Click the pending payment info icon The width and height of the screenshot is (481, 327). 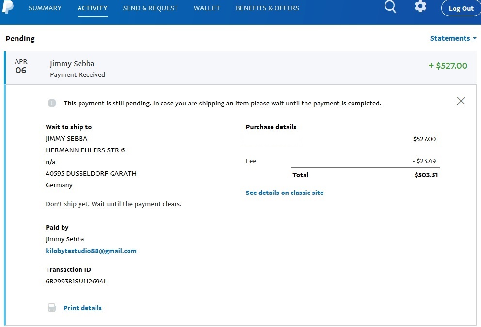point(52,103)
